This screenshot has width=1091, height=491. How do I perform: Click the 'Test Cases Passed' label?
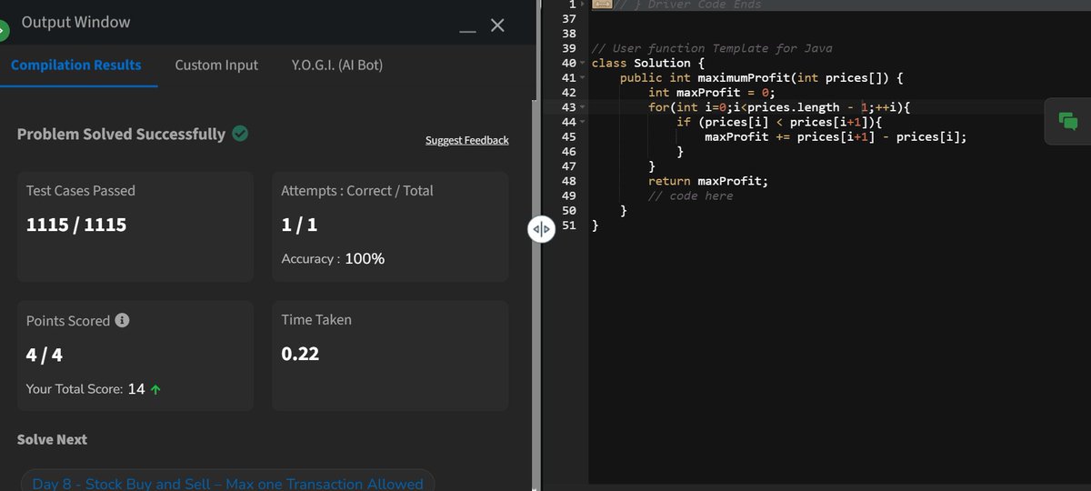coord(81,191)
